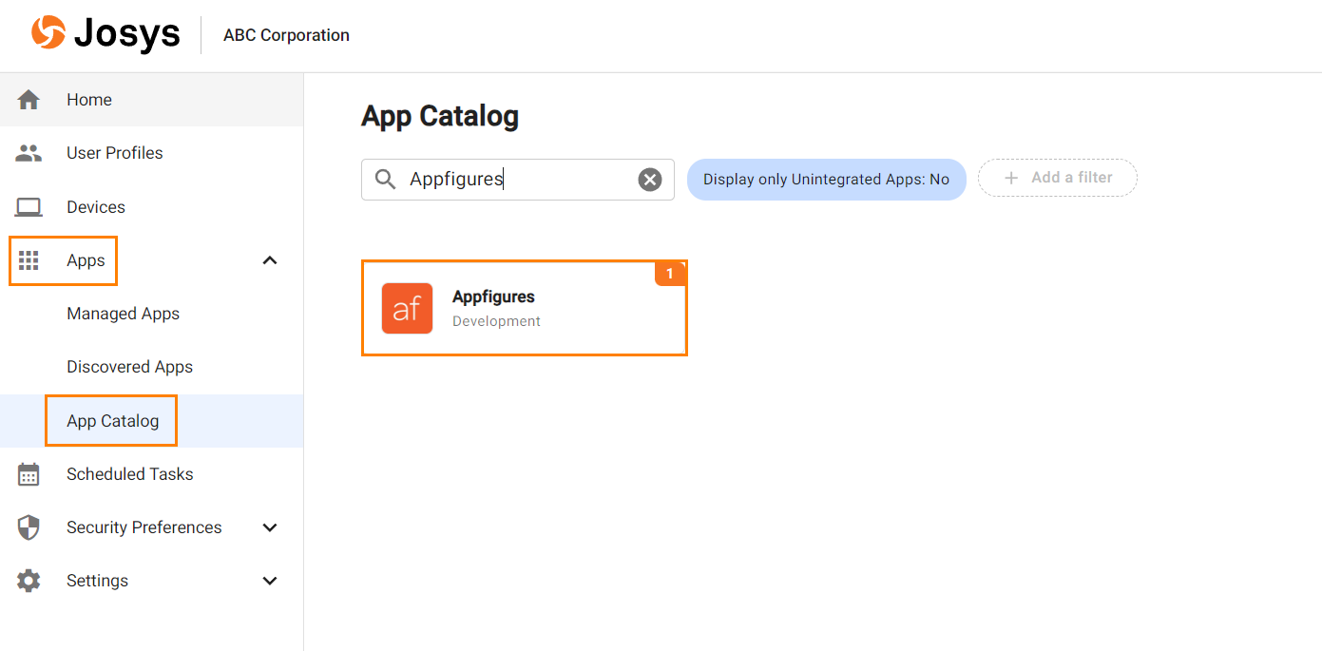1322x651 pixels.
Task: Click the Apps grid icon
Action: (29, 260)
